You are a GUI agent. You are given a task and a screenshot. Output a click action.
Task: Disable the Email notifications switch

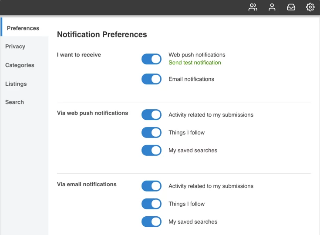coord(152,79)
